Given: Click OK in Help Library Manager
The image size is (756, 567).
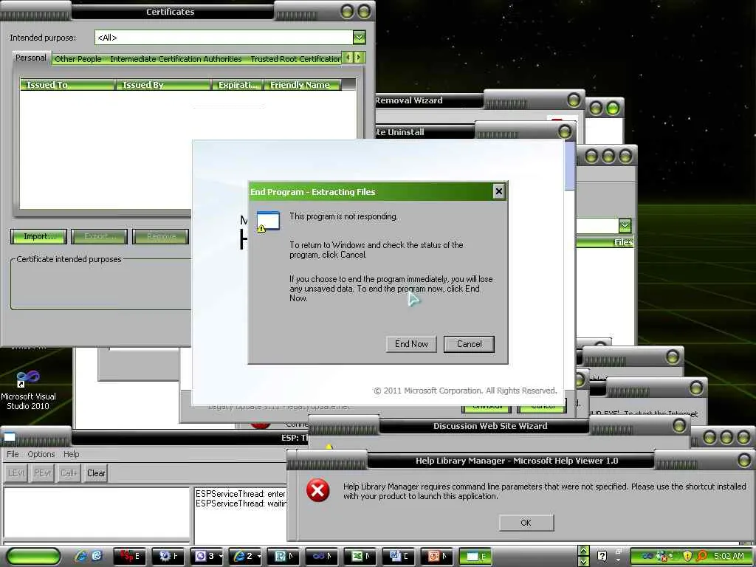Looking at the screenshot, I should click(x=526, y=523).
